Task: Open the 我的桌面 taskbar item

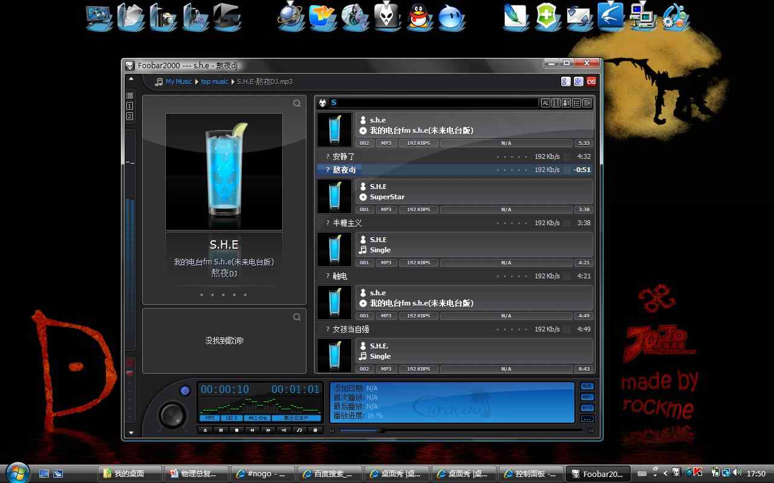Action: coord(130,474)
